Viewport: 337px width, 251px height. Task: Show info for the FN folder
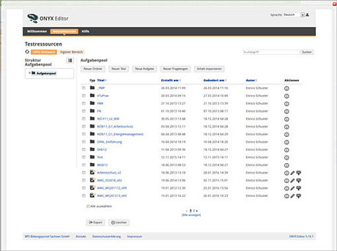(x=286, y=112)
